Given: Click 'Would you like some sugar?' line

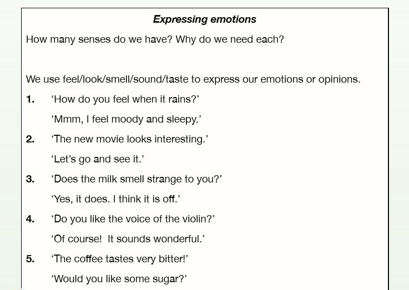Looking at the screenshot, I should point(119,279).
